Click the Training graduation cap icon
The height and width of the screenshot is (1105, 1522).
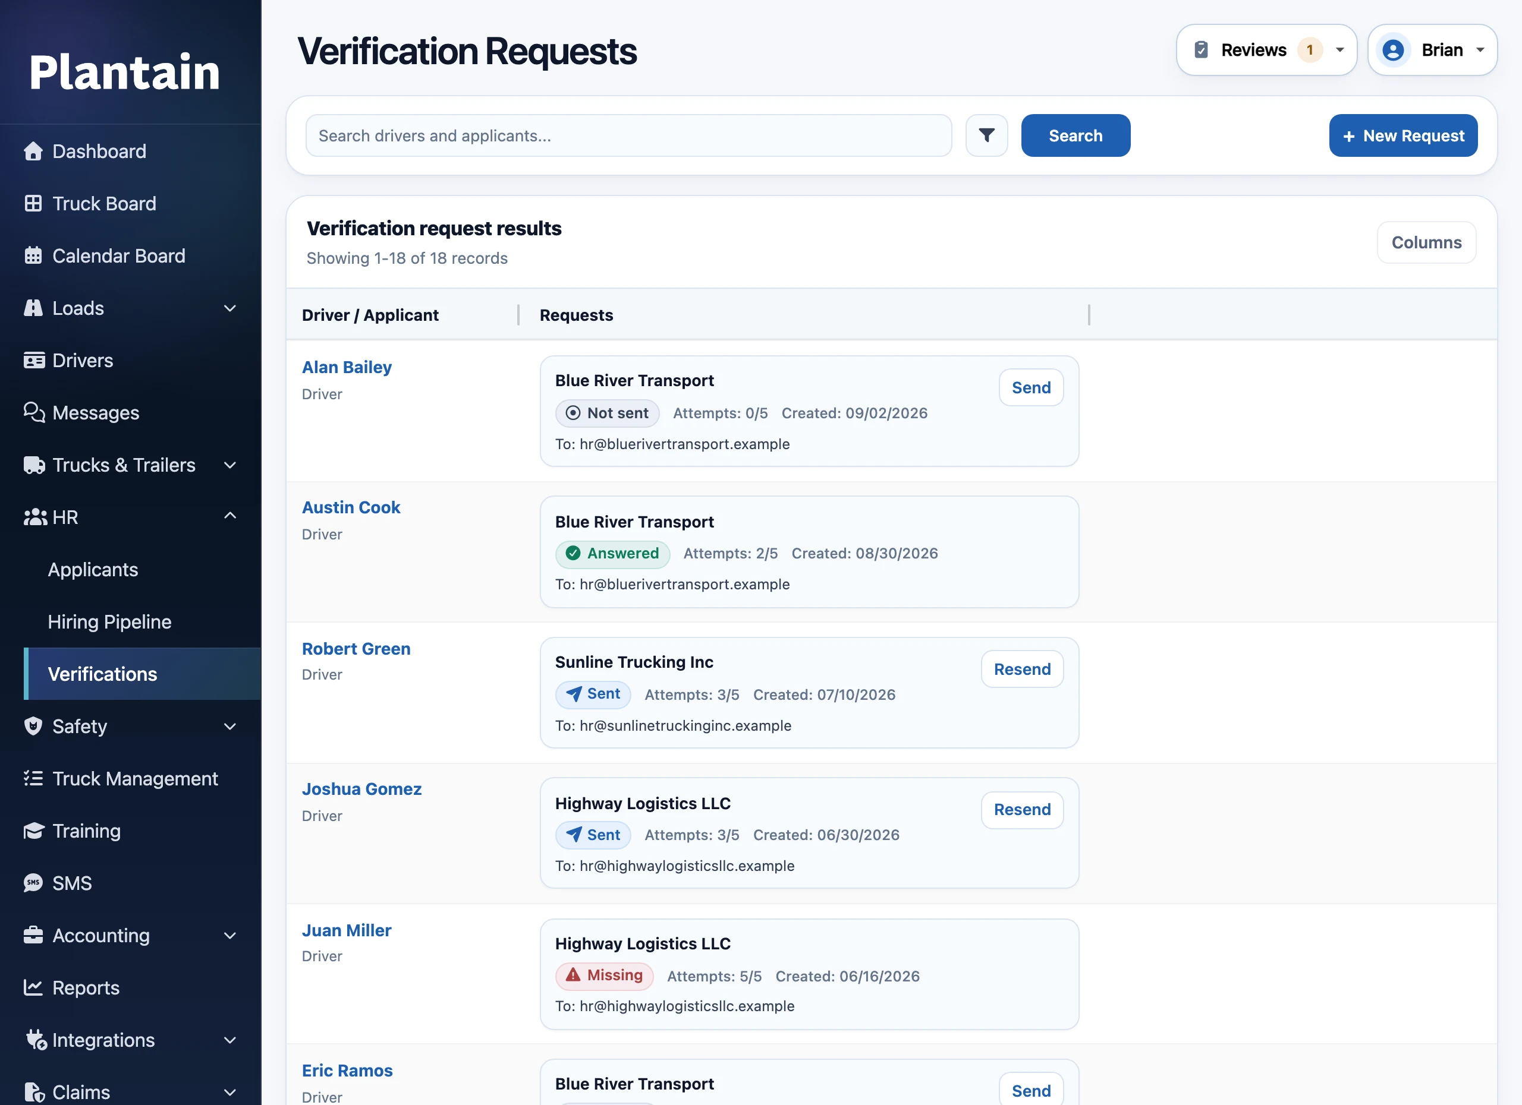33,831
